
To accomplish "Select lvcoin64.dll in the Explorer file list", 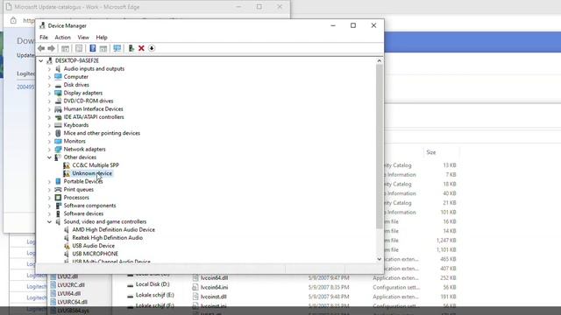I will pos(214,278).
